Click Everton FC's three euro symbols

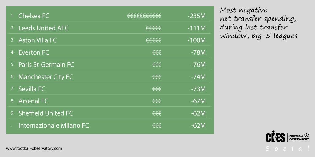157,53
